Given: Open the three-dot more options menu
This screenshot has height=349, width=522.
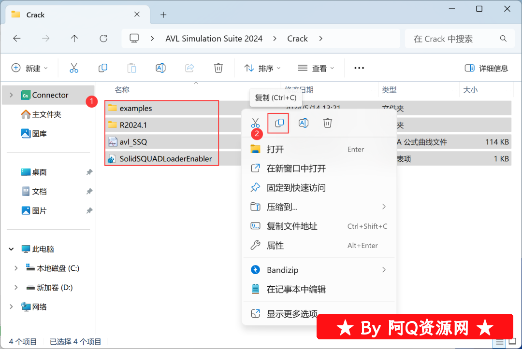Looking at the screenshot, I should tap(359, 68).
